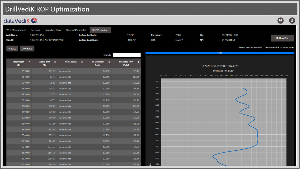Select hole depth cell 2550.00
The image size is (300, 169).
tap(19, 71)
